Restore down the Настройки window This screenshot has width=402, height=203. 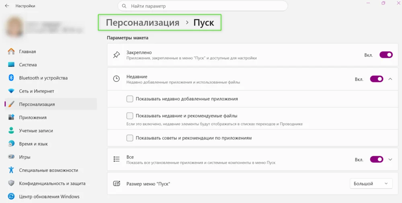(x=383, y=3)
